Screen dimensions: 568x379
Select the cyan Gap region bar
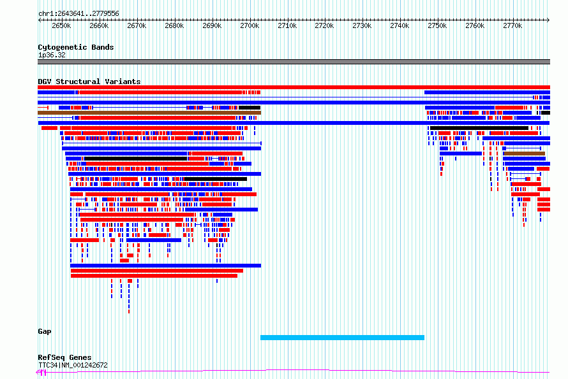[342, 338]
